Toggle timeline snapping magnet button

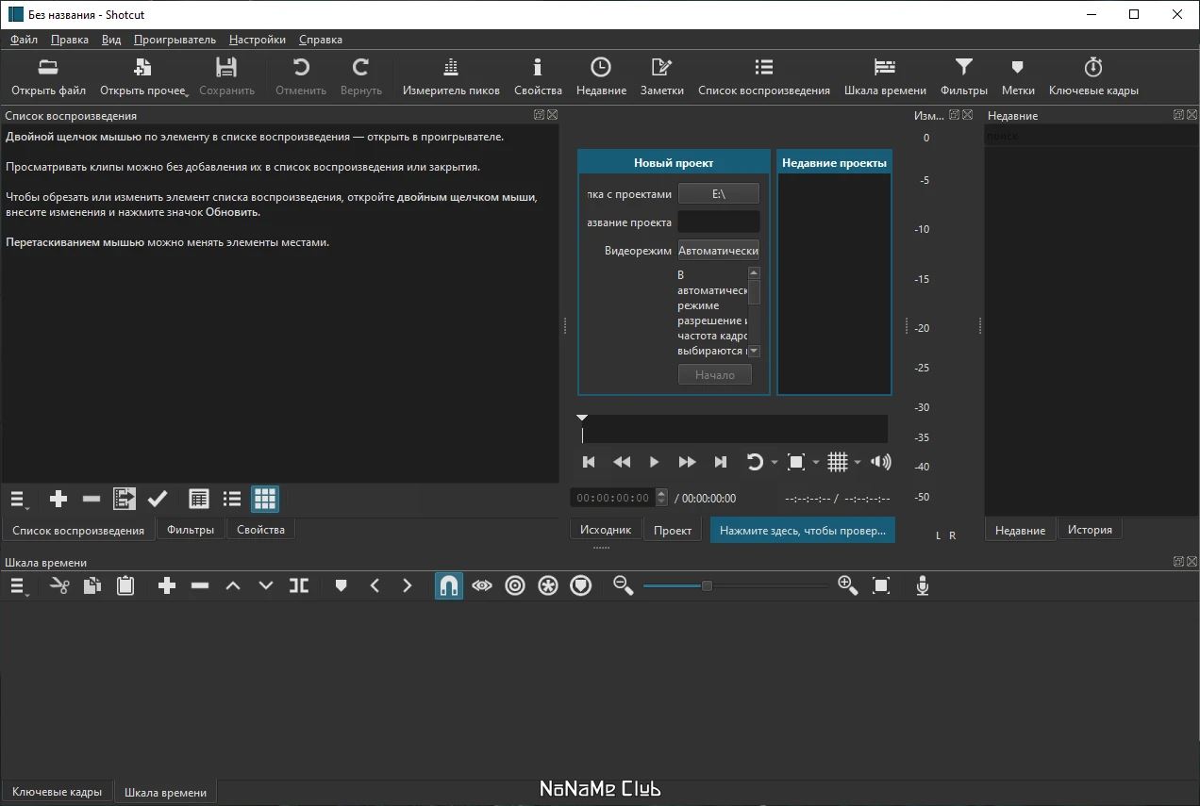pos(449,586)
